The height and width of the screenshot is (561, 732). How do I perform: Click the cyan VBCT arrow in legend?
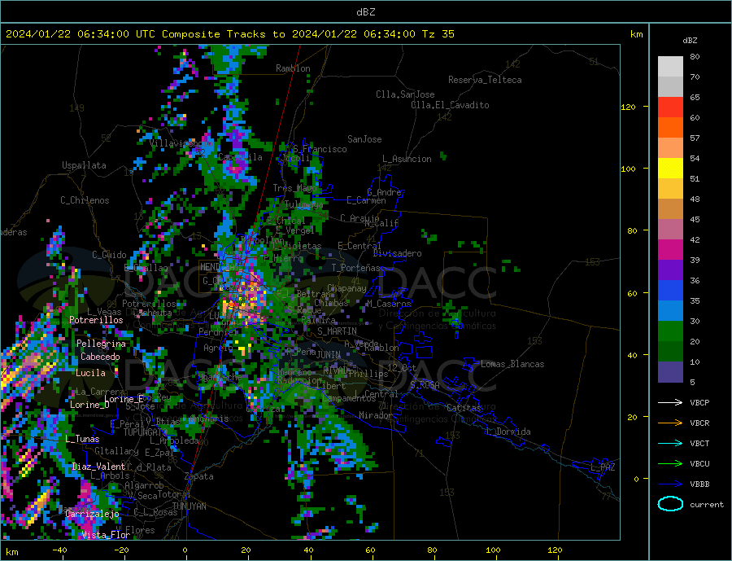tap(670, 443)
